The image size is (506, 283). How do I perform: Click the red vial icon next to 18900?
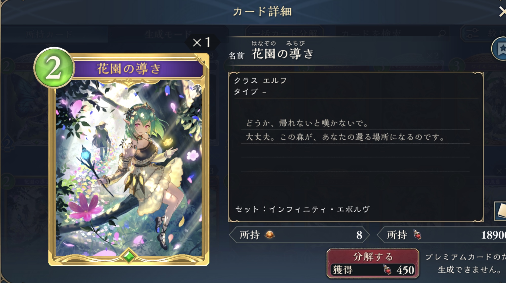click(417, 235)
